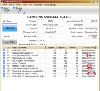Click the Rychlost otáčení field Neznámý údaj
100x91 pixels.
tap(91, 29)
